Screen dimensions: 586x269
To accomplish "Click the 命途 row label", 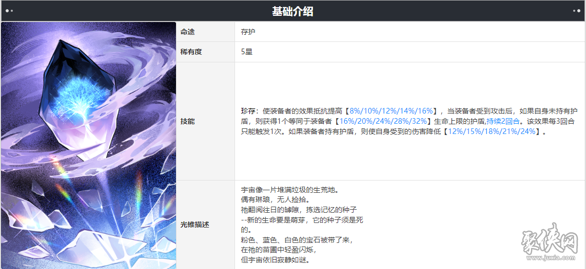I will [187, 32].
